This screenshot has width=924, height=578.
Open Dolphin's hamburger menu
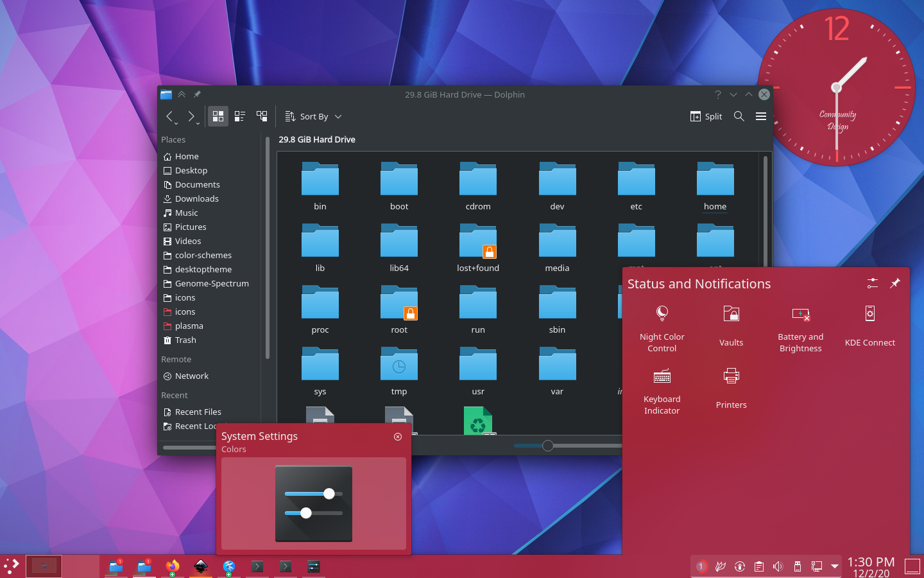tap(761, 116)
